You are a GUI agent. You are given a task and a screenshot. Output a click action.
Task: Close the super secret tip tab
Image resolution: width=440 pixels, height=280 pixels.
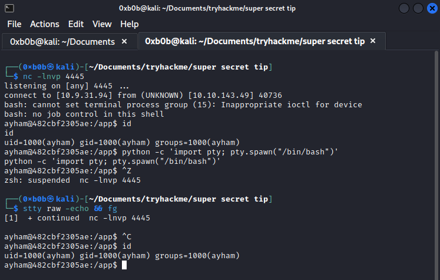tap(373, 41)
